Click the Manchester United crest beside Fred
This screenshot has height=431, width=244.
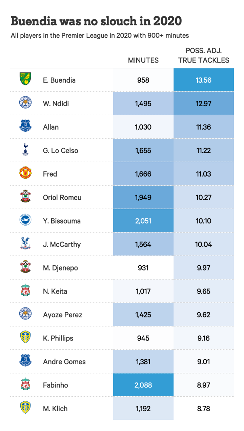coord(25,173)
